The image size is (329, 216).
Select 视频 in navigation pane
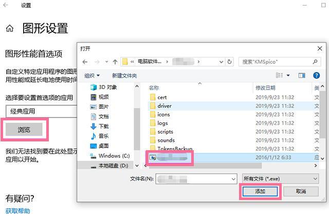[x=99, y=97]
